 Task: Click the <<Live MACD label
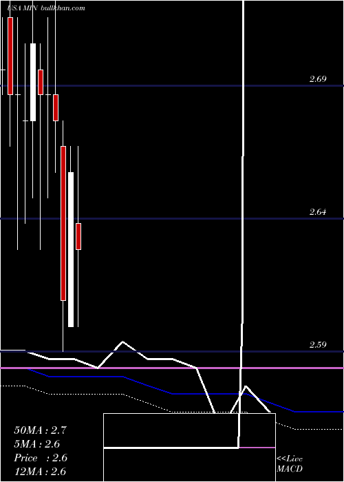[x=290, y=463]
